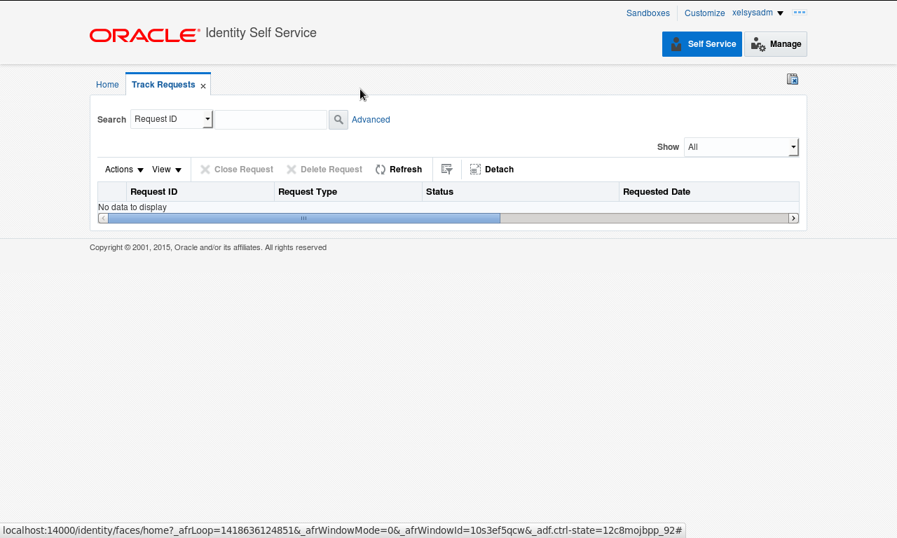
Task: Switch to the Home tab
Action: pyautogui.click(x=107, y=84)
